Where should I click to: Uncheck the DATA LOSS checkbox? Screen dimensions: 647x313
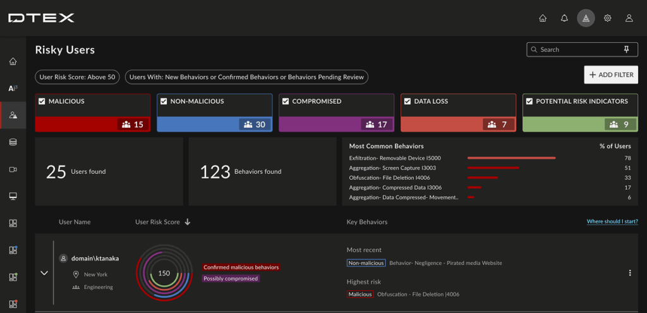tap(408, 101)
